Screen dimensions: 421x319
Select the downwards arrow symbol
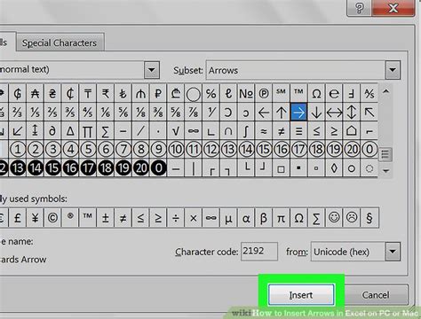(x=316, y=113)
